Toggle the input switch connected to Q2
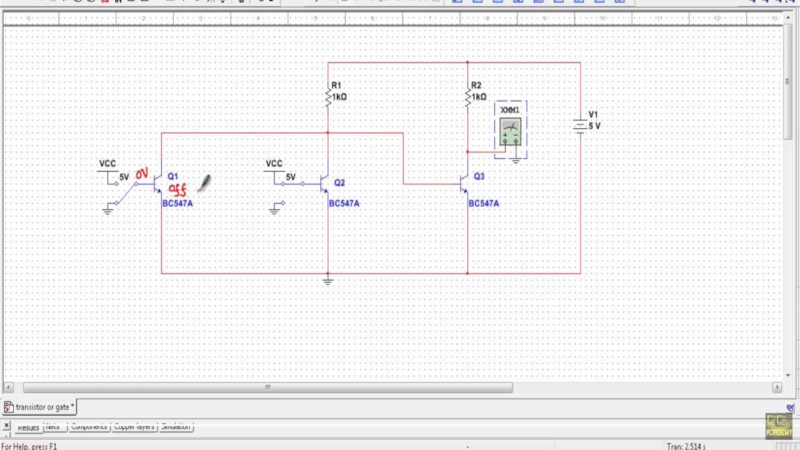 (292, 192)
